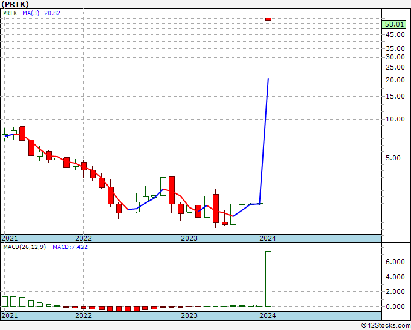Click the MACD(26,12,9) indicator label
This screenshot has width=411, height=330.
click(x=24, y=247)
